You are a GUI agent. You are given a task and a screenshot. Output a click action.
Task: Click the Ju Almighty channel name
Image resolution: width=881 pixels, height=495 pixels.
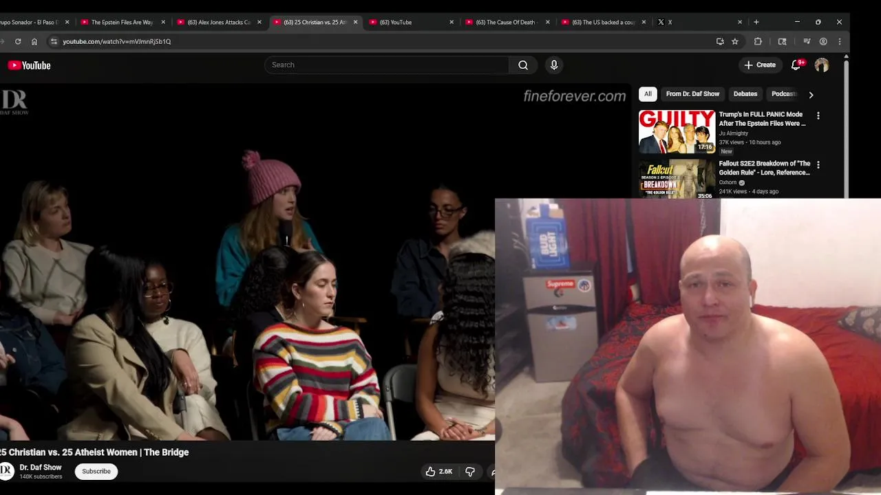(x=733, y=133)
